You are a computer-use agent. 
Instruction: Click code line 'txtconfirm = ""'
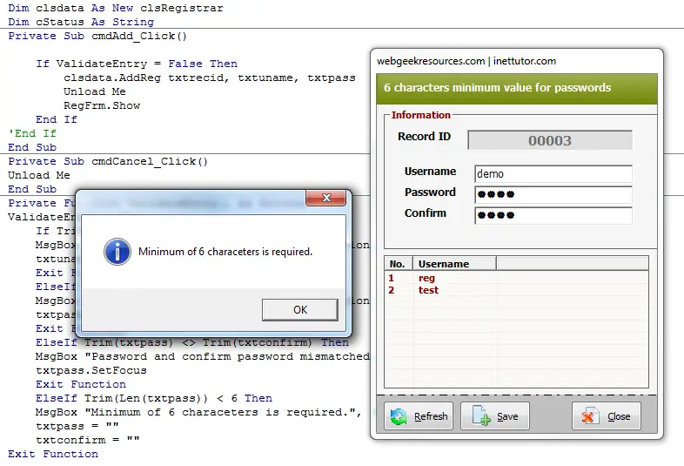88,440
